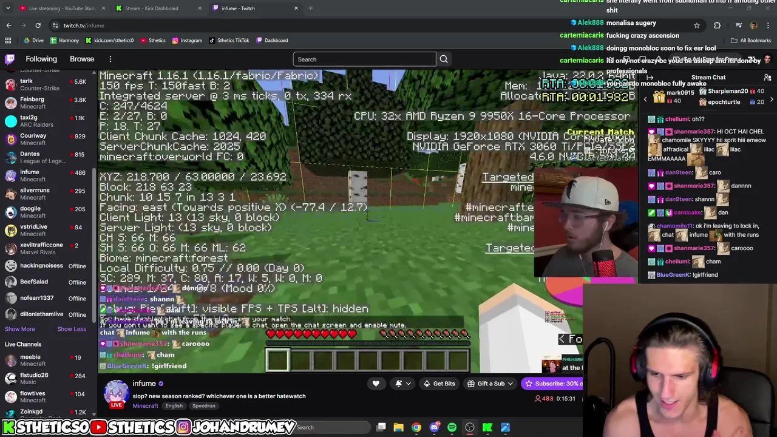This screenshot has width=777, height=437.
Task: Open the Chrome extensions puzzle icon
Action: (718, 25)
